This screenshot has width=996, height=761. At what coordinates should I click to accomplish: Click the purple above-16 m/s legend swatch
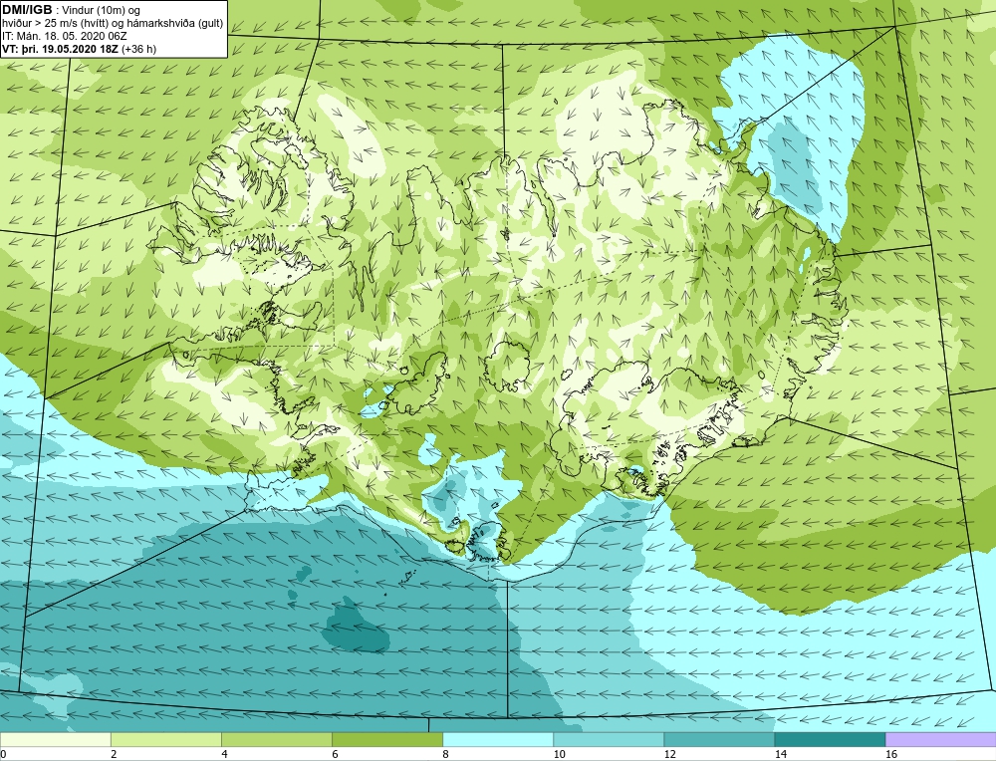tap(941, 740)
